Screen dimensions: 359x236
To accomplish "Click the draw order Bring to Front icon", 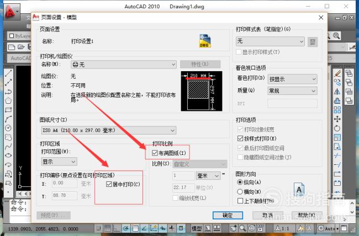I will 349,73.
